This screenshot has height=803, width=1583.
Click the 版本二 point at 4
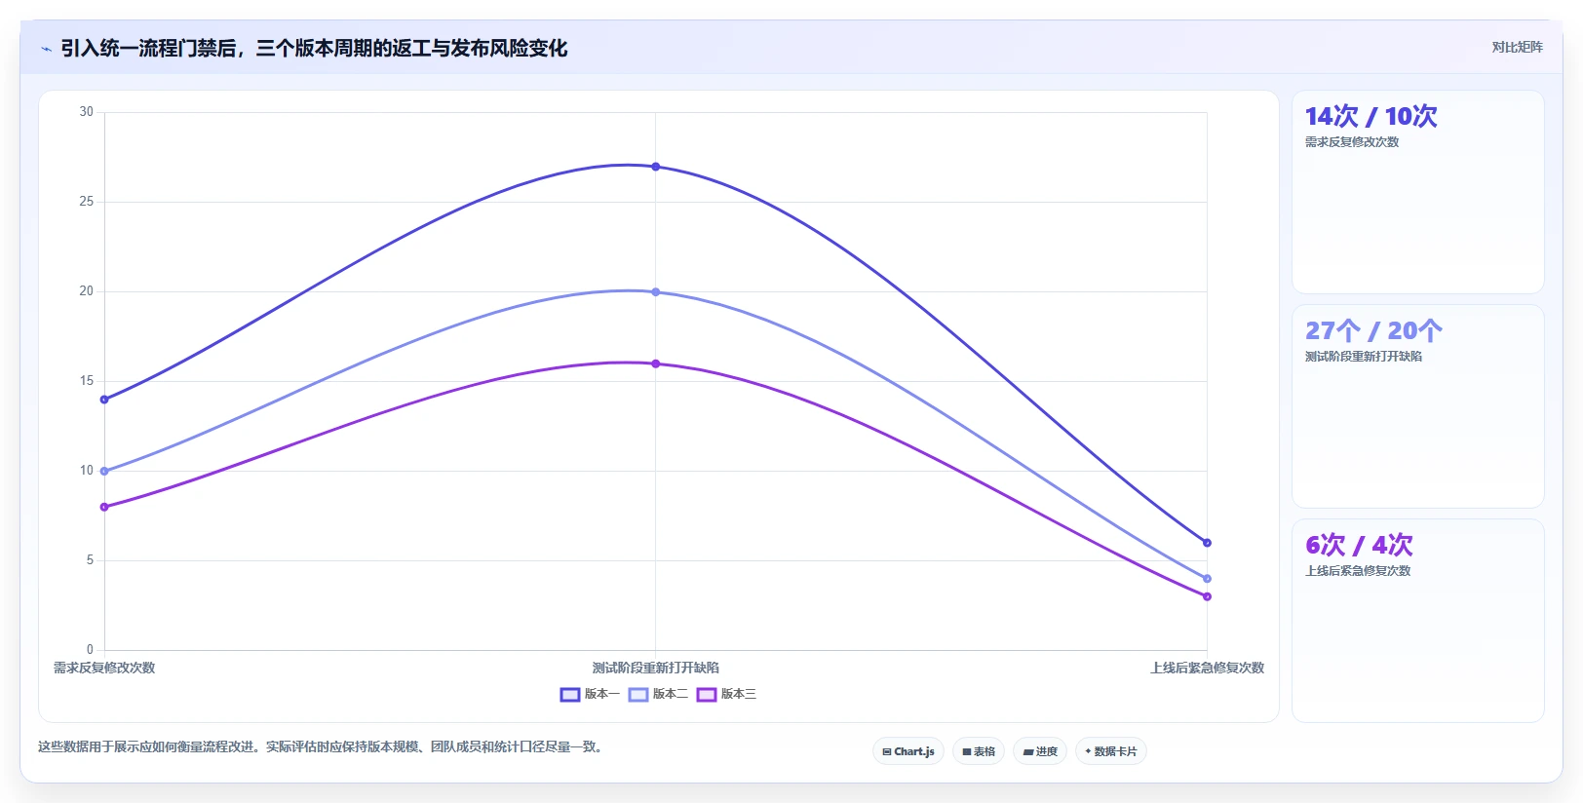[x=1207, y=579]
